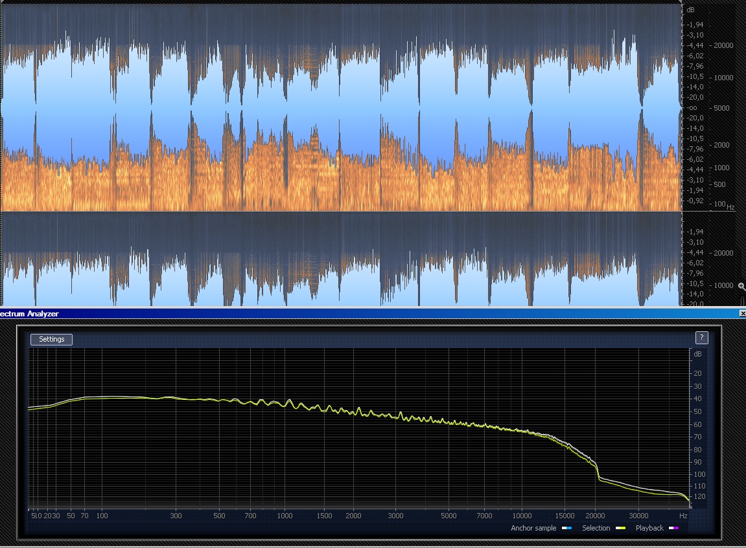746x548 pixels.
Task: Click the Selection legend label
Action: click(x=596, y=528)
